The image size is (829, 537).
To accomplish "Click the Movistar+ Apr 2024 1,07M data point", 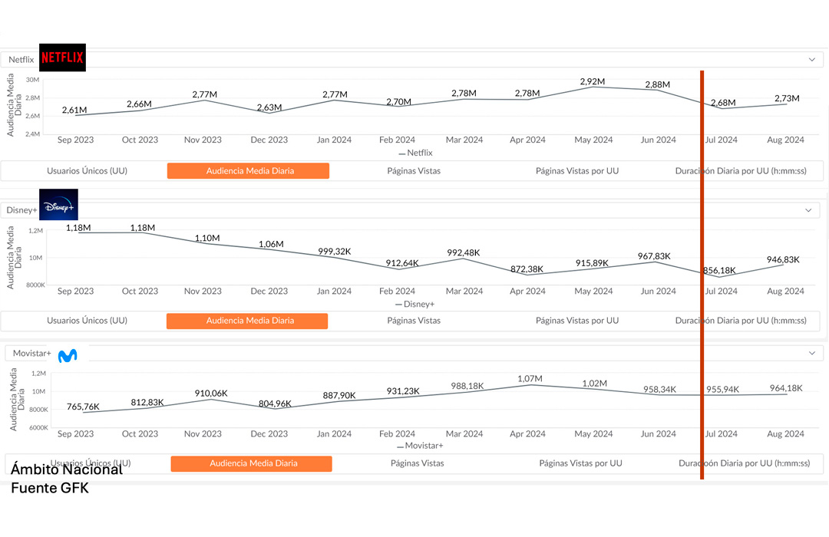I will 529,384.
